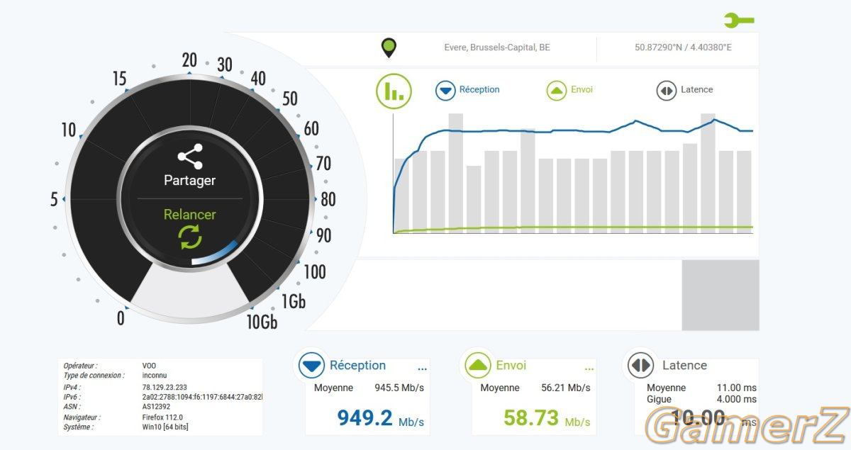Viewport: 851px width, 450px height.
Task: Click the 949.2 Mb/s download result
Action: click(x=380, y=418)
